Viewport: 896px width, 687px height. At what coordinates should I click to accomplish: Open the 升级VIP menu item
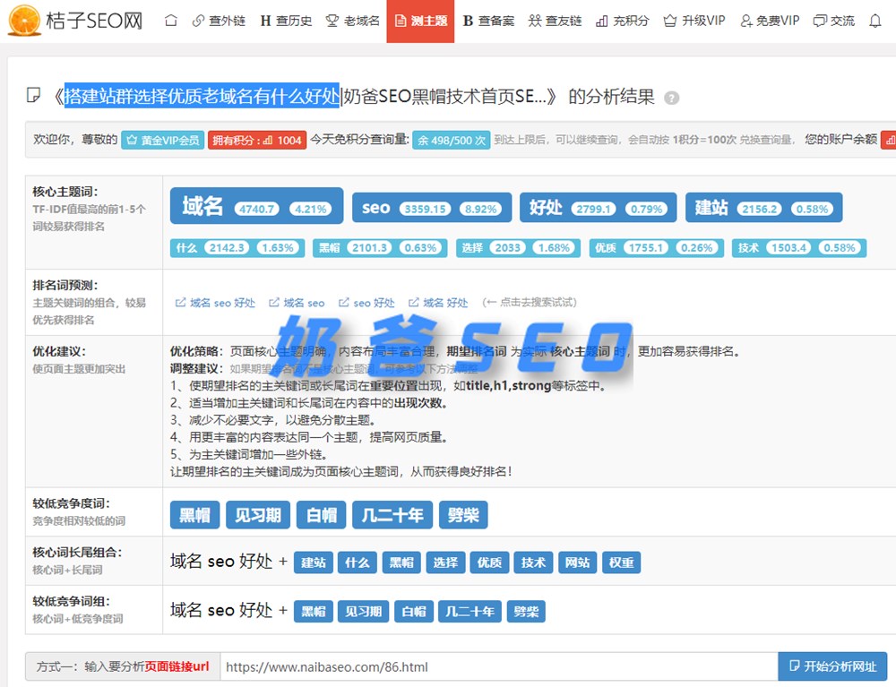tap(694, 21)
